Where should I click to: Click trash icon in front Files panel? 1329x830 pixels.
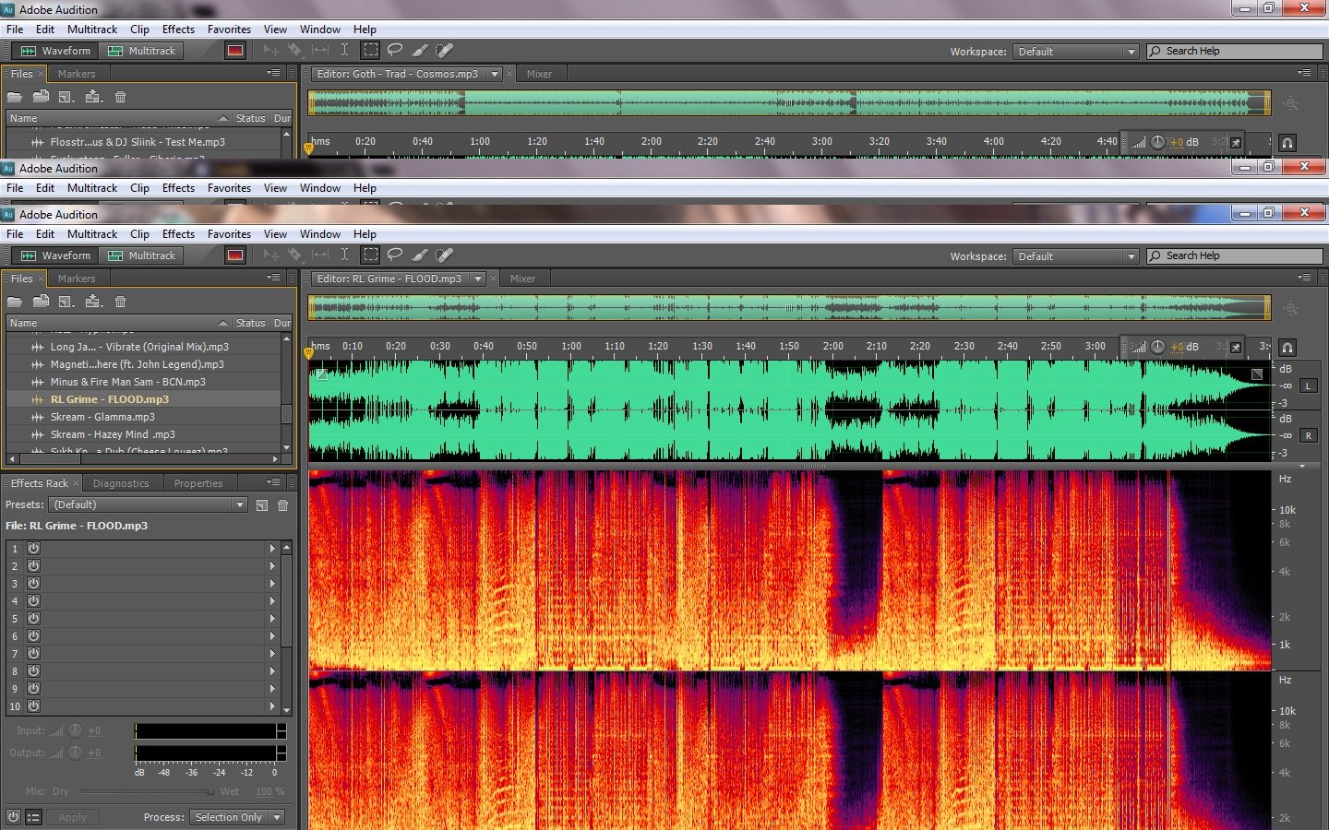pyautogui.click(x=120, y=302)
